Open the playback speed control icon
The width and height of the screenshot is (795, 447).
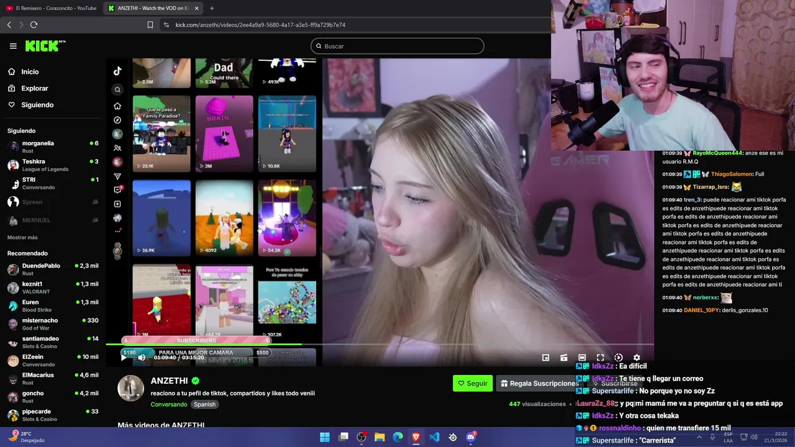click(x=619, y=358)
